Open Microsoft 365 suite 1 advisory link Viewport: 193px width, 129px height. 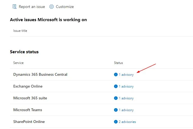pyautogui.click(x=126, y=98)
